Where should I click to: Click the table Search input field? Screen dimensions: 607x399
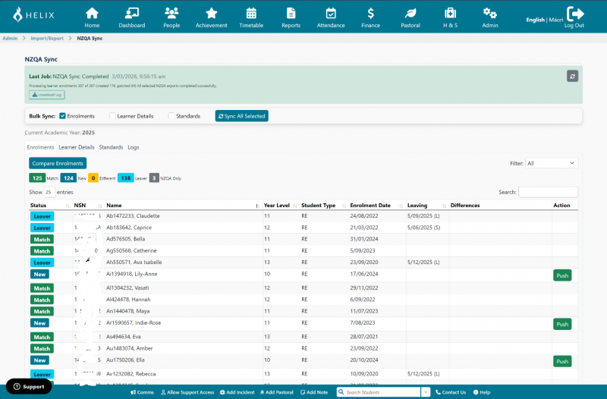(x=548, y=193)
